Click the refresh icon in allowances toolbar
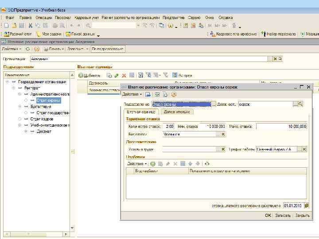Screen dimensions: 319x239 [x=207, y=164]
